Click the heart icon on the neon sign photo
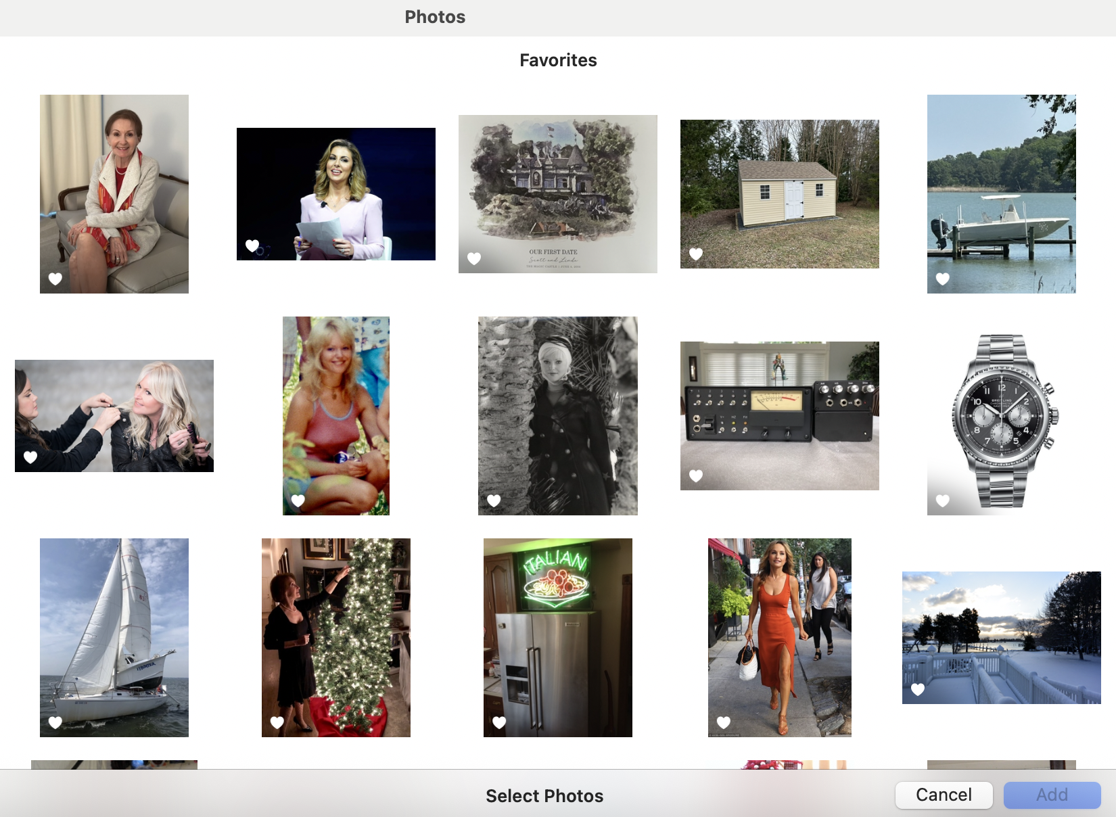Image resolution: width=1116 pixels, height=817 pixels. [499, 722]
